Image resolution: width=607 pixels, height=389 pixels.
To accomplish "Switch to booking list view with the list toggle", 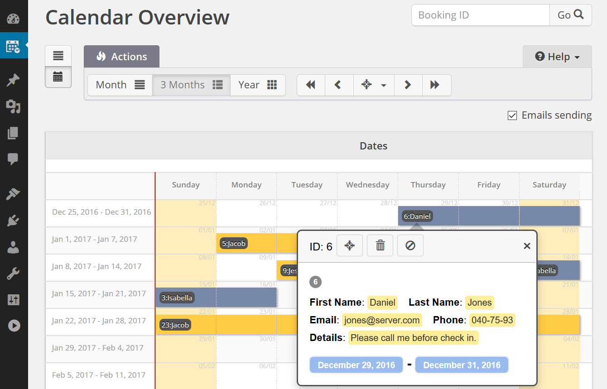I will click(58, 55).
